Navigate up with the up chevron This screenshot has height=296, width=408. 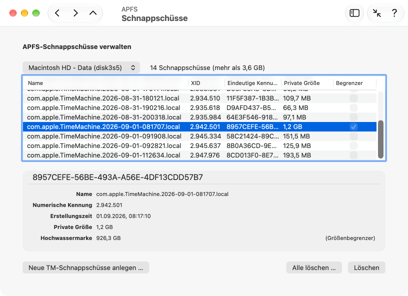[x=93, y=13]
